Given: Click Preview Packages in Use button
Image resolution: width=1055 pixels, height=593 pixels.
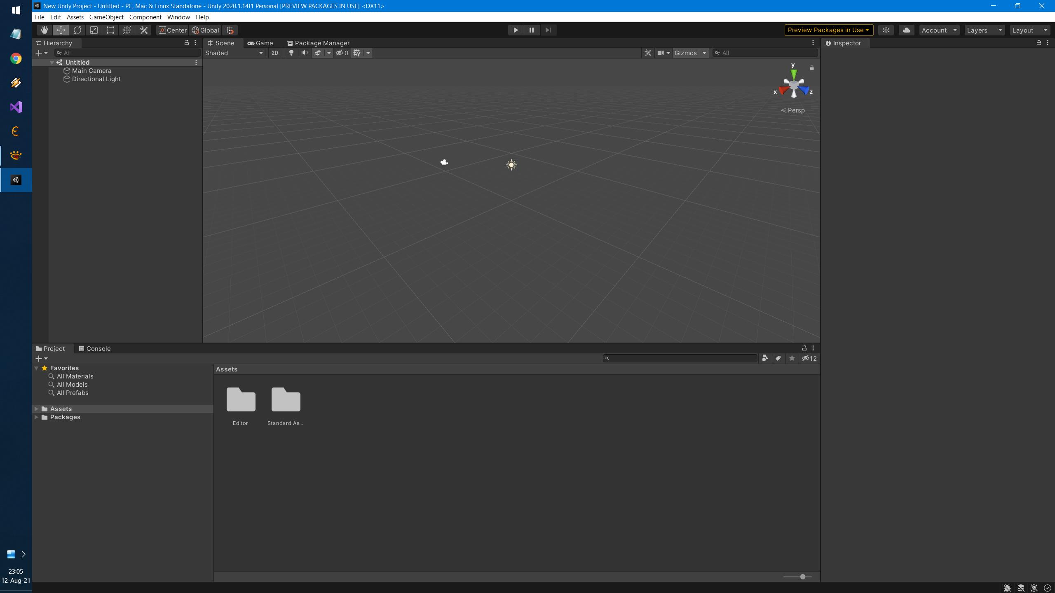Looking at the screenshot, I should click(x=829, y=30).
